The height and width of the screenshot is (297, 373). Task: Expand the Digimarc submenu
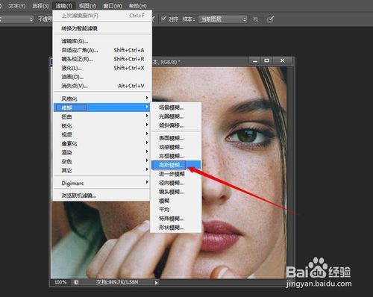101,183
